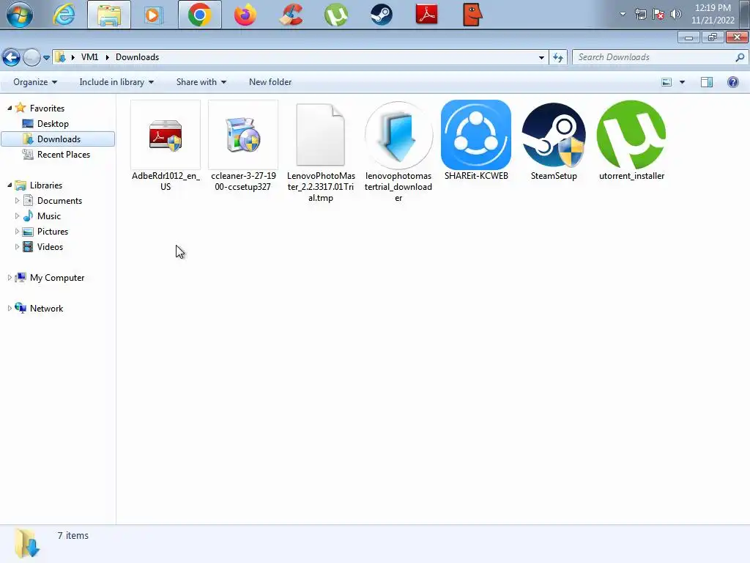The width and height of the screenshot is (750, 563).
Task: Select the Pictures library
Action: click(53, 231)
